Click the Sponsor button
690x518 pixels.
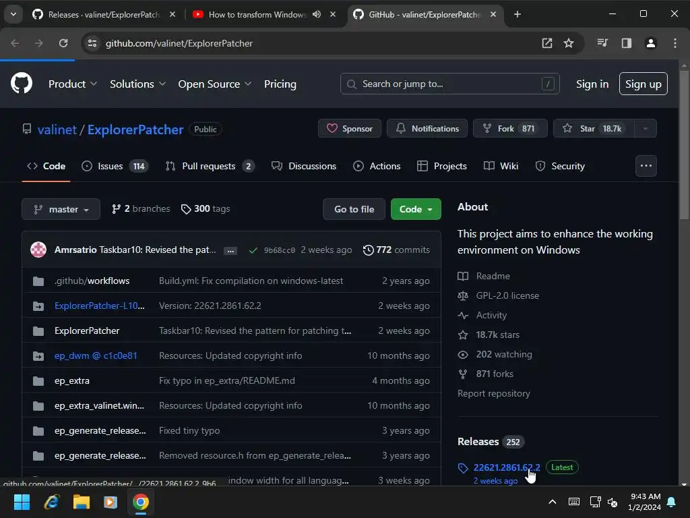tap(350, 129)
